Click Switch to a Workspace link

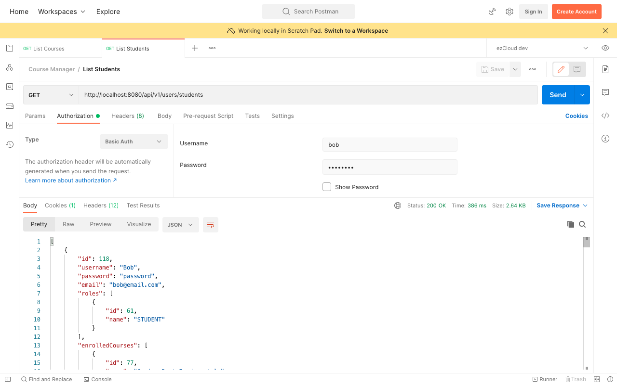click(356, 31)
